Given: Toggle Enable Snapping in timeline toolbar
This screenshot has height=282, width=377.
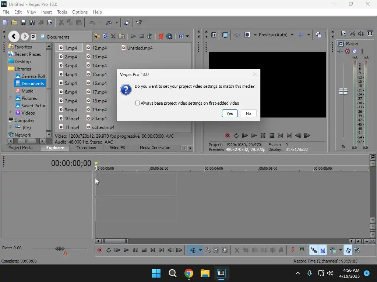Looking at the screenshot, I should pos(314,250).
